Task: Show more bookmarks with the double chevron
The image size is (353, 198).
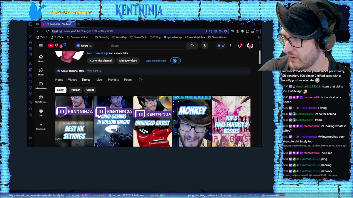Action: point(258,37)
